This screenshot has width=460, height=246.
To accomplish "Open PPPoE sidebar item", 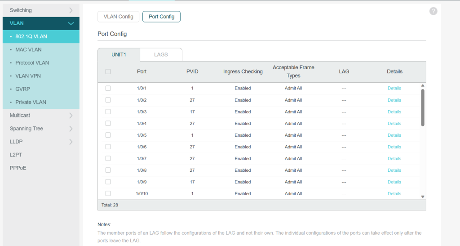I will (41, 168).
